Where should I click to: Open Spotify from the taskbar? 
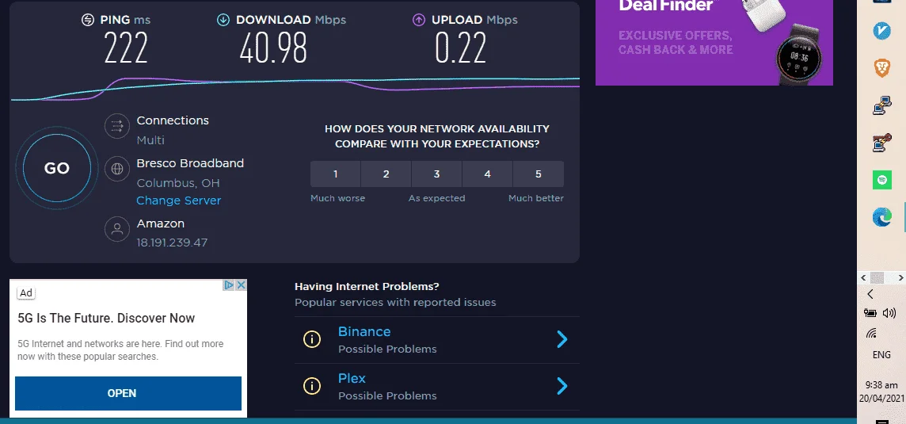[881, 180]
